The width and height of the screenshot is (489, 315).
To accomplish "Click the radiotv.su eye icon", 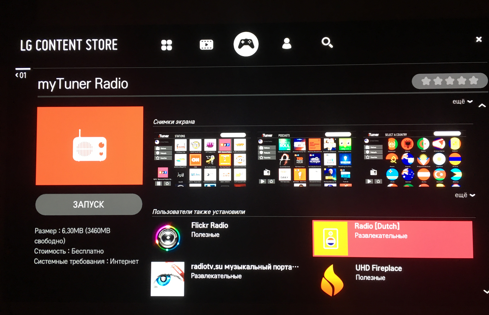I will (167, 279).
